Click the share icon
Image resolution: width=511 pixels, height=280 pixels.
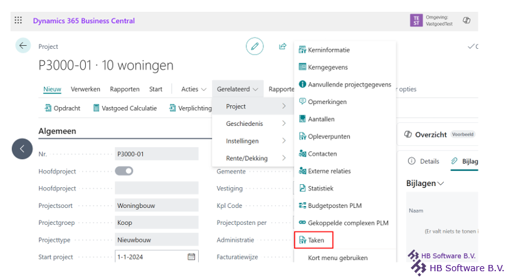coord(283,46)
